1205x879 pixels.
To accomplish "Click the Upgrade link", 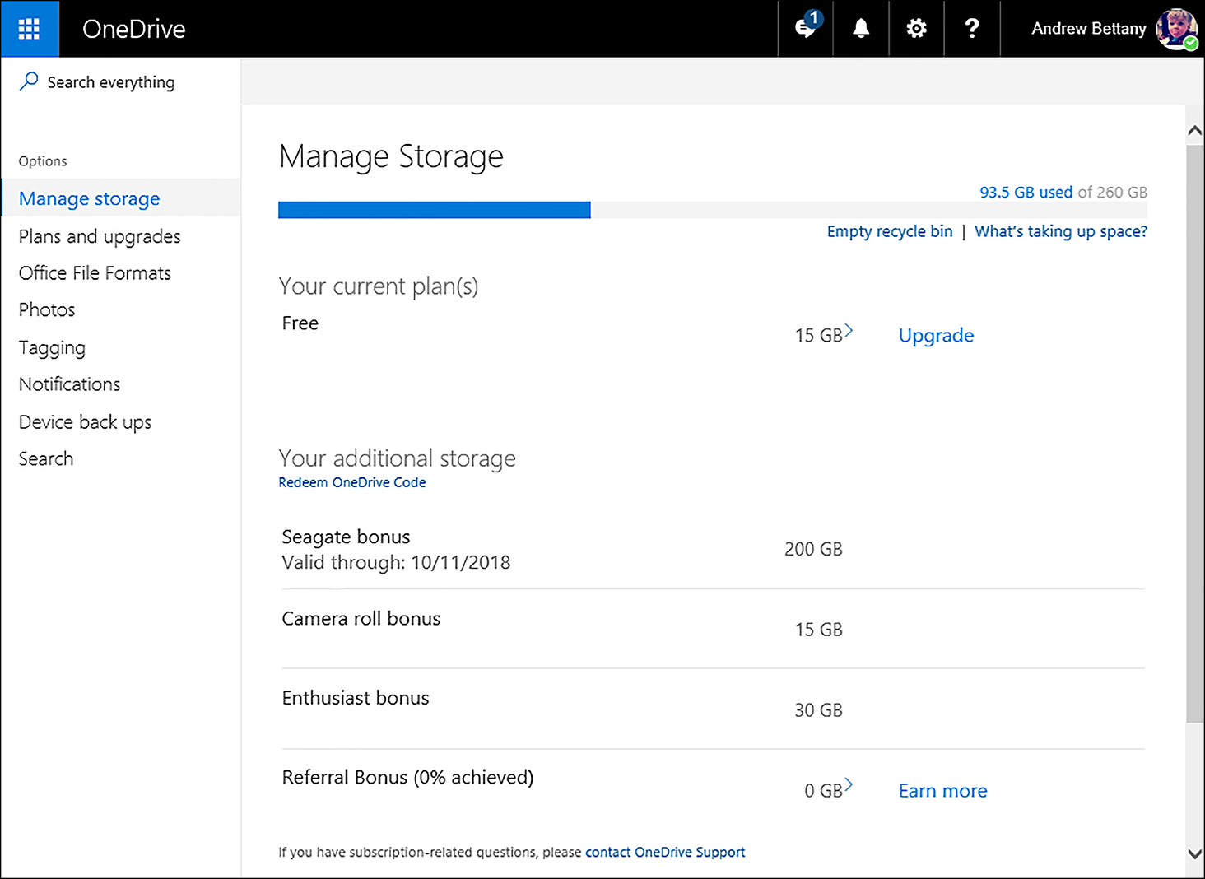I will tap(936, 335).
